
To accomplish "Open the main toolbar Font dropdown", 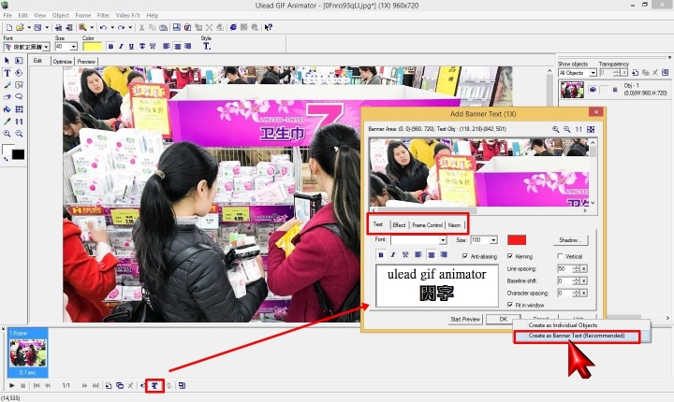I will [46, 47].
